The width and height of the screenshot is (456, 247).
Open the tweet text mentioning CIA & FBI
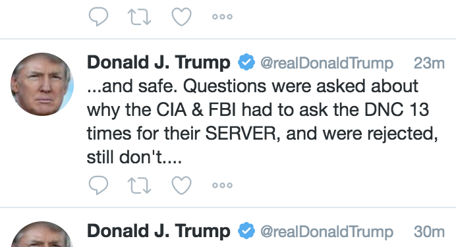tap(262, 121)
